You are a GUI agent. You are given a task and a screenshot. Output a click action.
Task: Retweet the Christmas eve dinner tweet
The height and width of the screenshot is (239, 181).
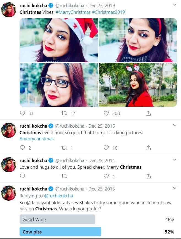tap(64, 148)
